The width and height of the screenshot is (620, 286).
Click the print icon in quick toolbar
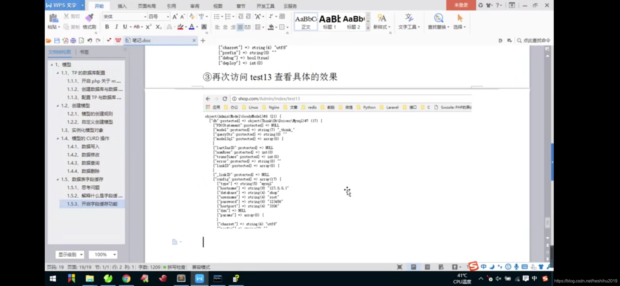73,41
